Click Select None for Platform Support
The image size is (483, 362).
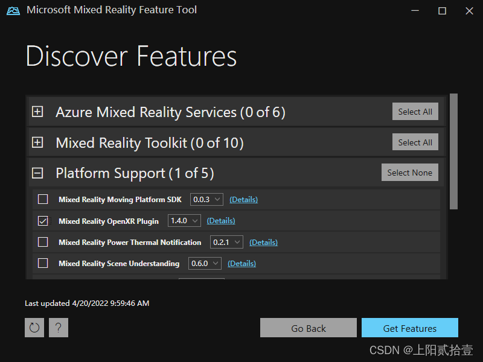[410, 173]
